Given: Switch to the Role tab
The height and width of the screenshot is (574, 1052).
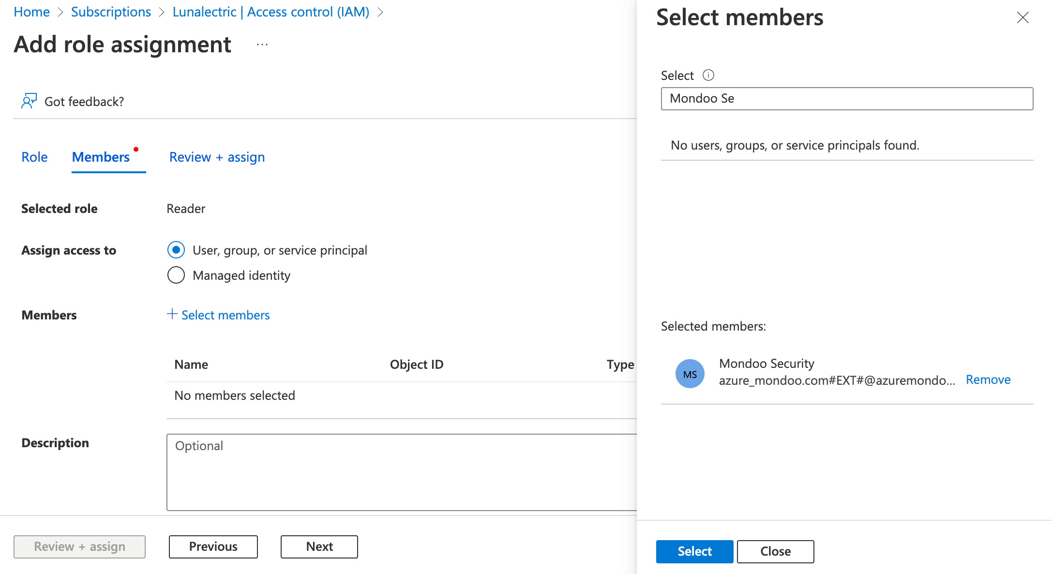Looking at the screenshot, I should pyautogui.click(x=34, y=156).
